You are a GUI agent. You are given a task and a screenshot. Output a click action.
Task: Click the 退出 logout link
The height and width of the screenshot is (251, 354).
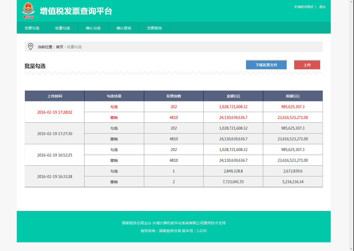(322, 7)
